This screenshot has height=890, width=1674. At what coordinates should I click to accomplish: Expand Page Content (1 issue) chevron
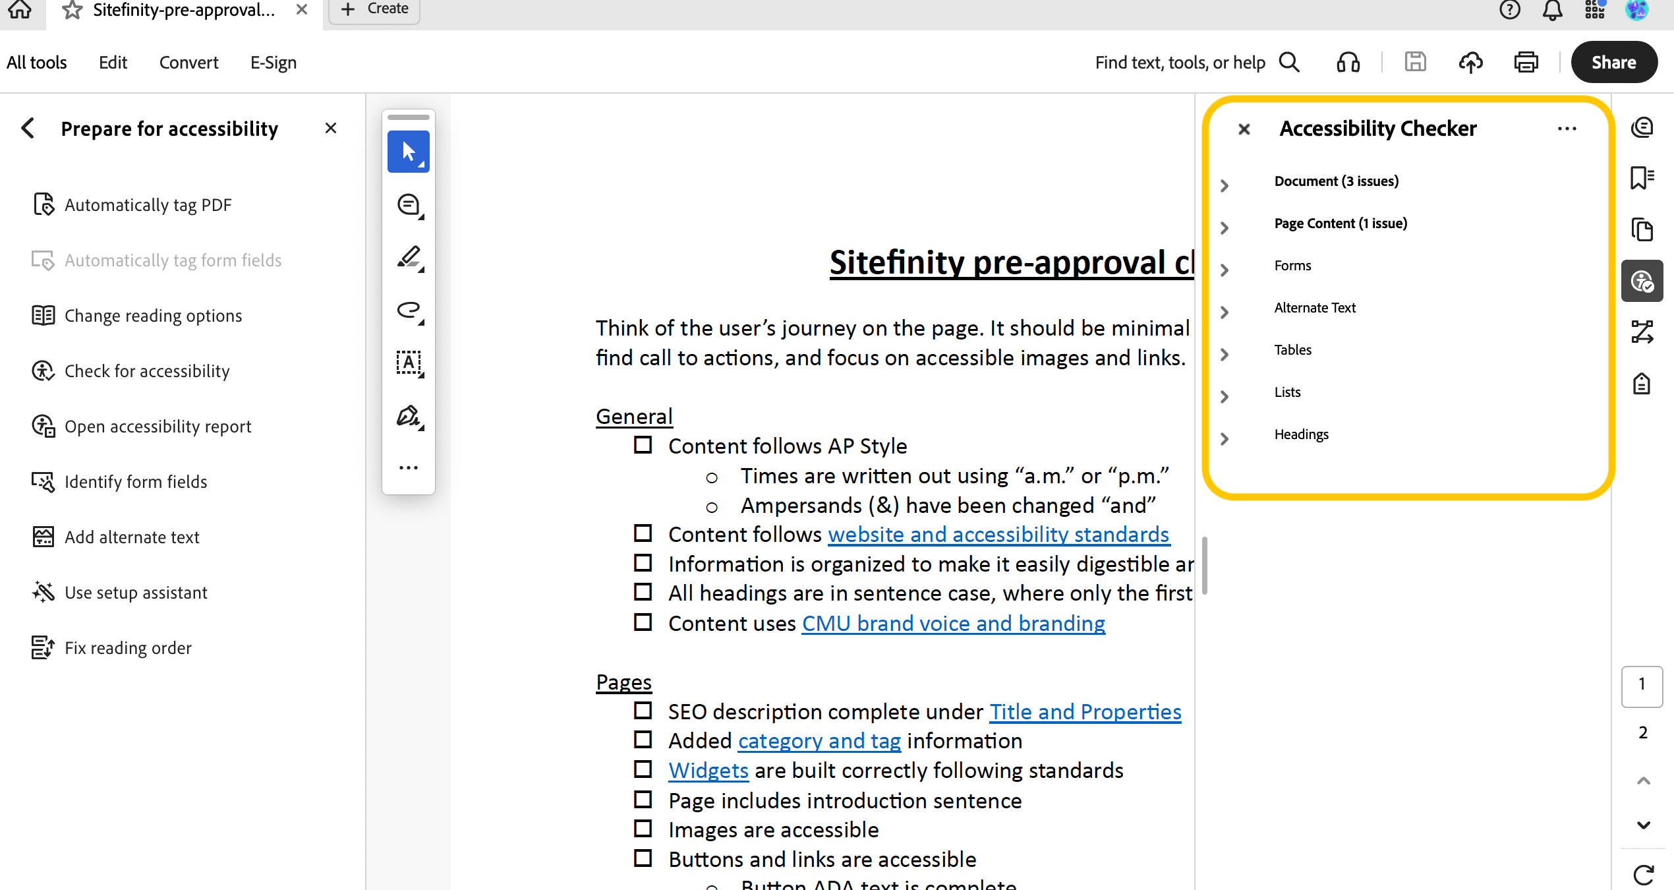[x=1225, y=228]
